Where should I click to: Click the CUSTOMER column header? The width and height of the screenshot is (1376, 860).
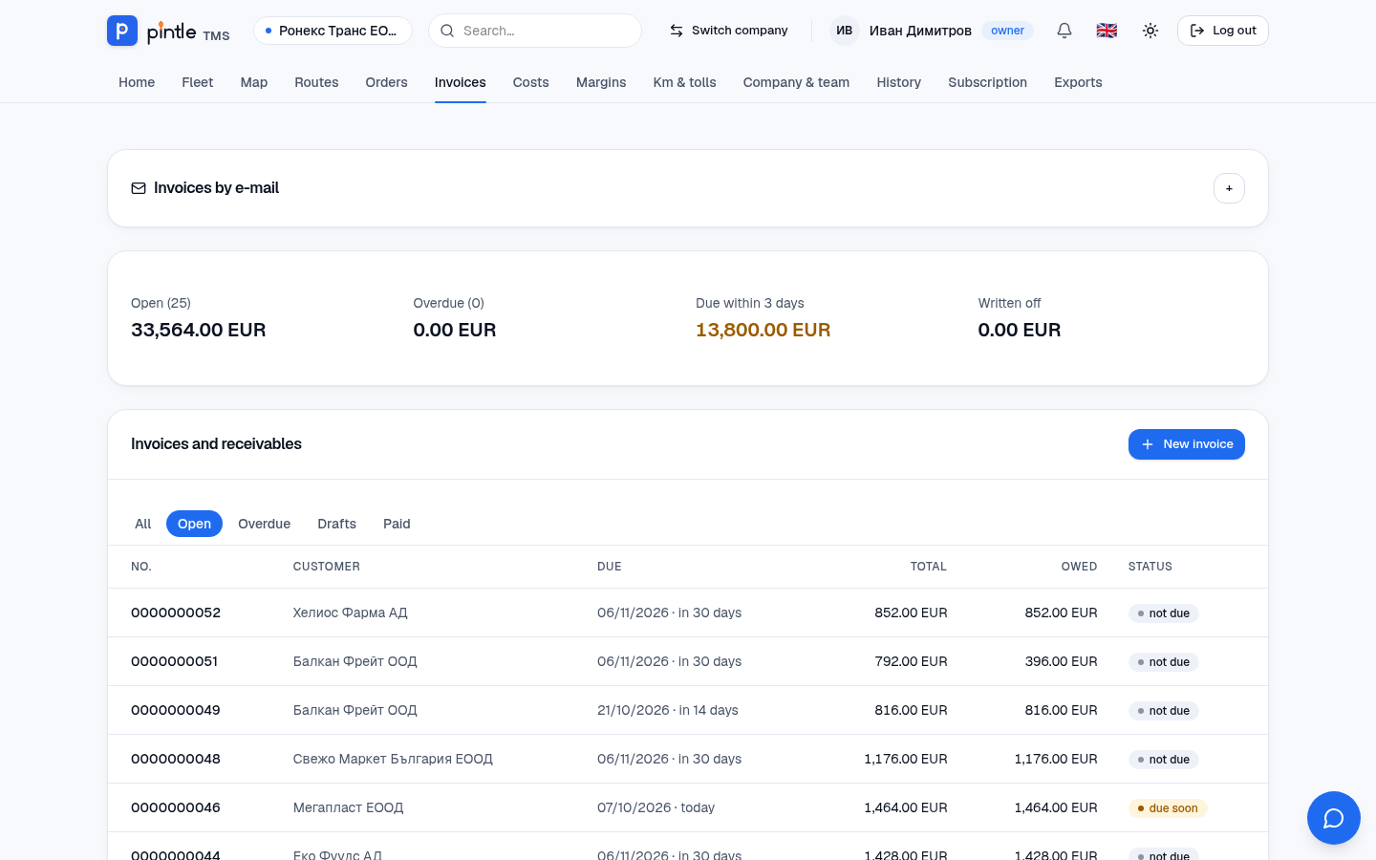[327, 567]
